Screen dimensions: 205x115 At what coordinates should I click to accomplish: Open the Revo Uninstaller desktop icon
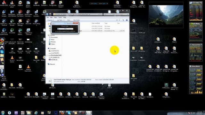click(36, 13)
